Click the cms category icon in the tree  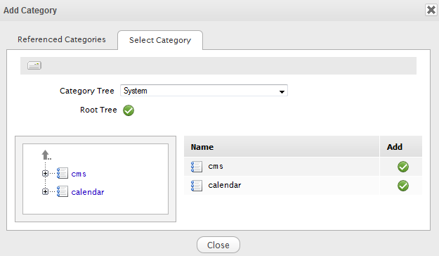click(62, 173)
